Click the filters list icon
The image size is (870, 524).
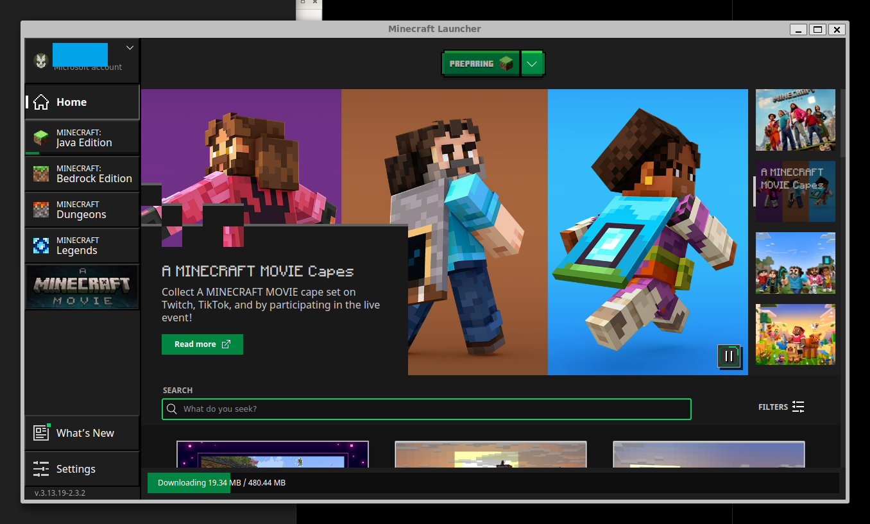tap(798, 407)
